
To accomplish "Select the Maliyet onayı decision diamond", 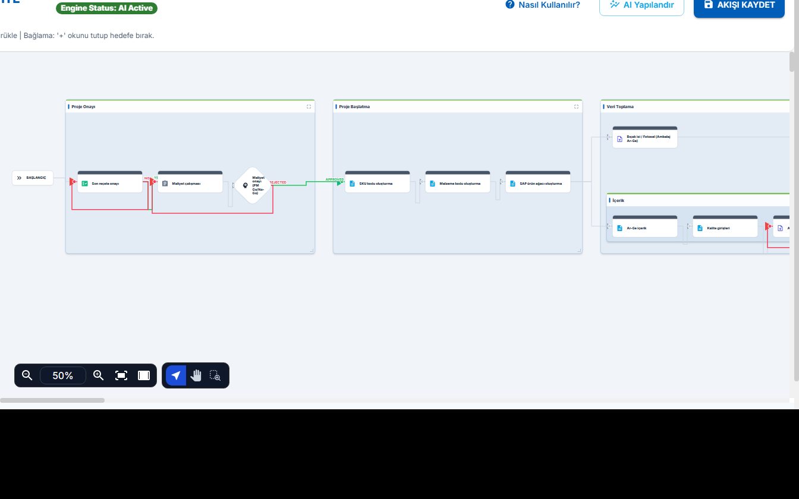I will click(x=253, y=185).
